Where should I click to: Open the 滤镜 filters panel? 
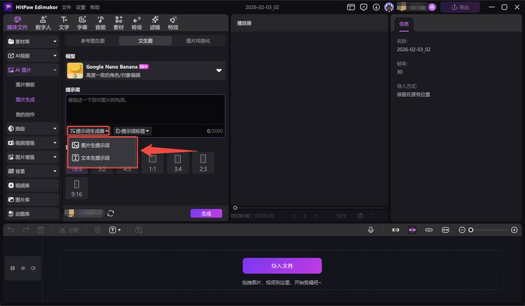tap(155, 24)
